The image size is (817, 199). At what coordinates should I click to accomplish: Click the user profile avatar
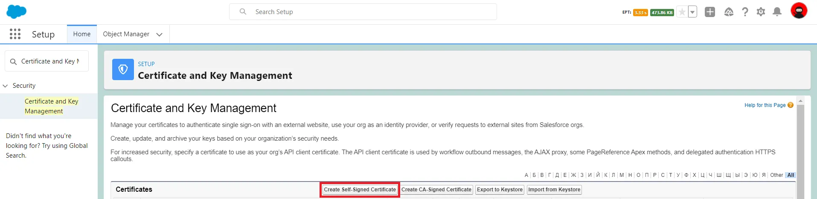[799, 11]
